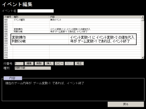Click the 種別 column header
The width and height of the screenshot is (146, 109).
click(x=31, y=17)
